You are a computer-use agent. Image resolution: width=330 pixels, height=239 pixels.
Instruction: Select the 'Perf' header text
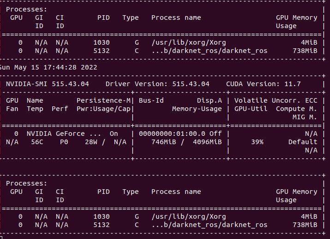coord(60,109)
